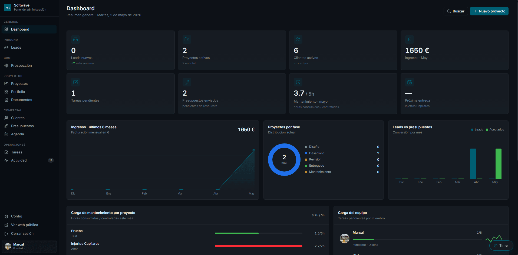518x255 pixels.
Task: Click the '2.2/2h' hours value
Action: 319,246
